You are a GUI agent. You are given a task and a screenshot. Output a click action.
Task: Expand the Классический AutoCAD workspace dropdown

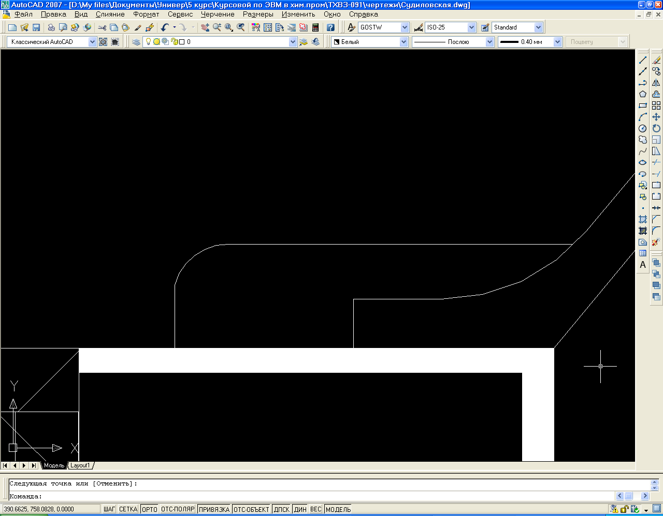point(92,42)
